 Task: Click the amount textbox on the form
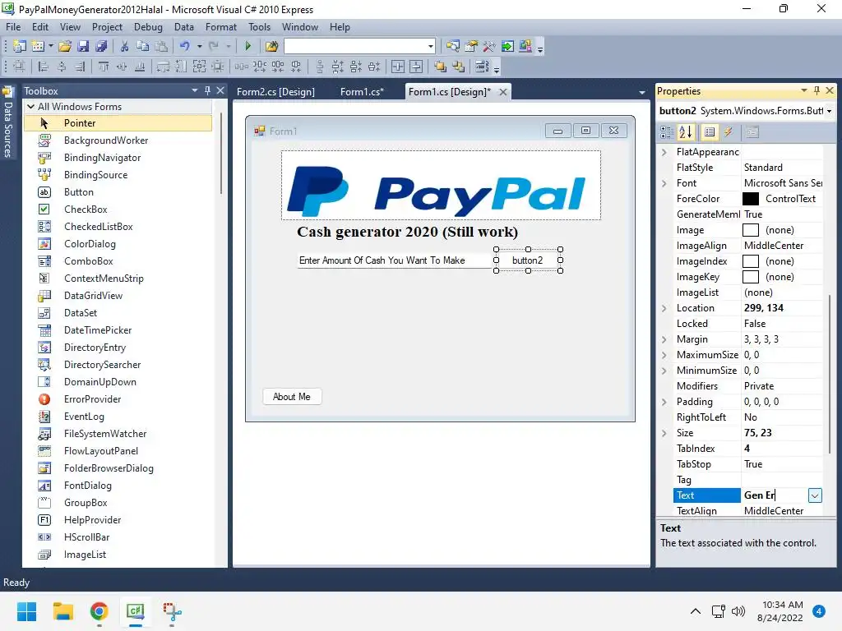394,260
